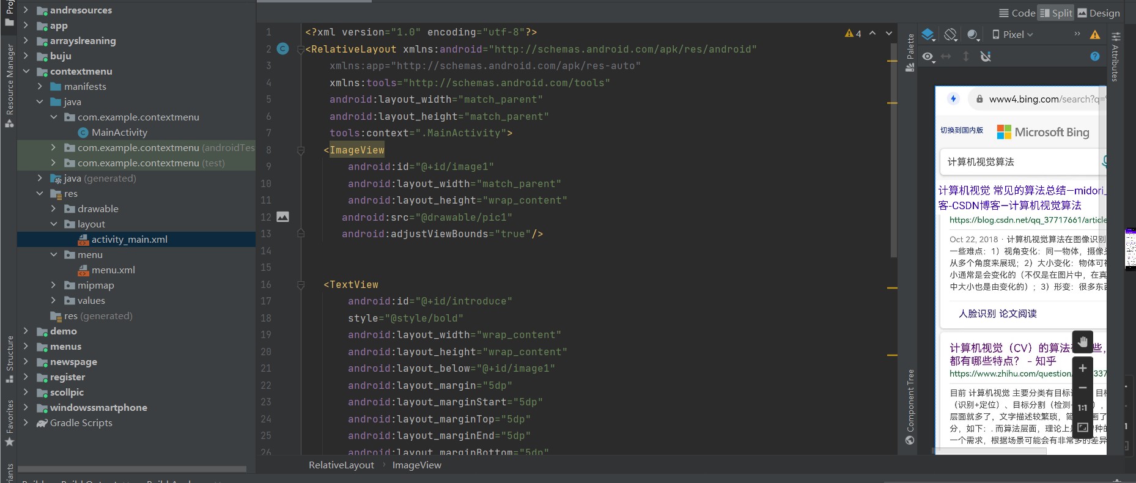Click the blue layout editor help icon
Viewport: 1136px width, 483px height.
pos(1095,56)
